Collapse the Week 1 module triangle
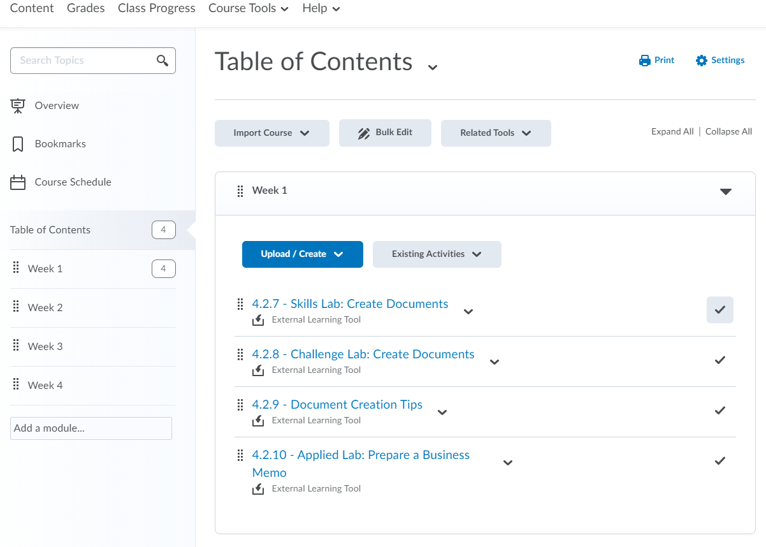This screenshot has height=547, width=766. point(726,191)
